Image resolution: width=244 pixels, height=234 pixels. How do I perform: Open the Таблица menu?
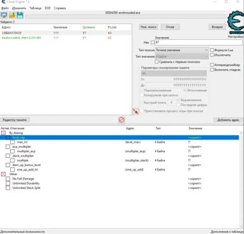tap(35, 8)
